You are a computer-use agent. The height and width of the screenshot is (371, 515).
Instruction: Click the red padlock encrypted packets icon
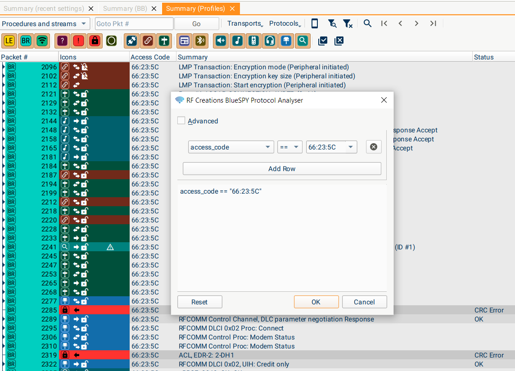pos(95,41)
